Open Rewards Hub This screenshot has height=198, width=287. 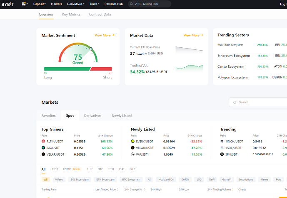114,4
